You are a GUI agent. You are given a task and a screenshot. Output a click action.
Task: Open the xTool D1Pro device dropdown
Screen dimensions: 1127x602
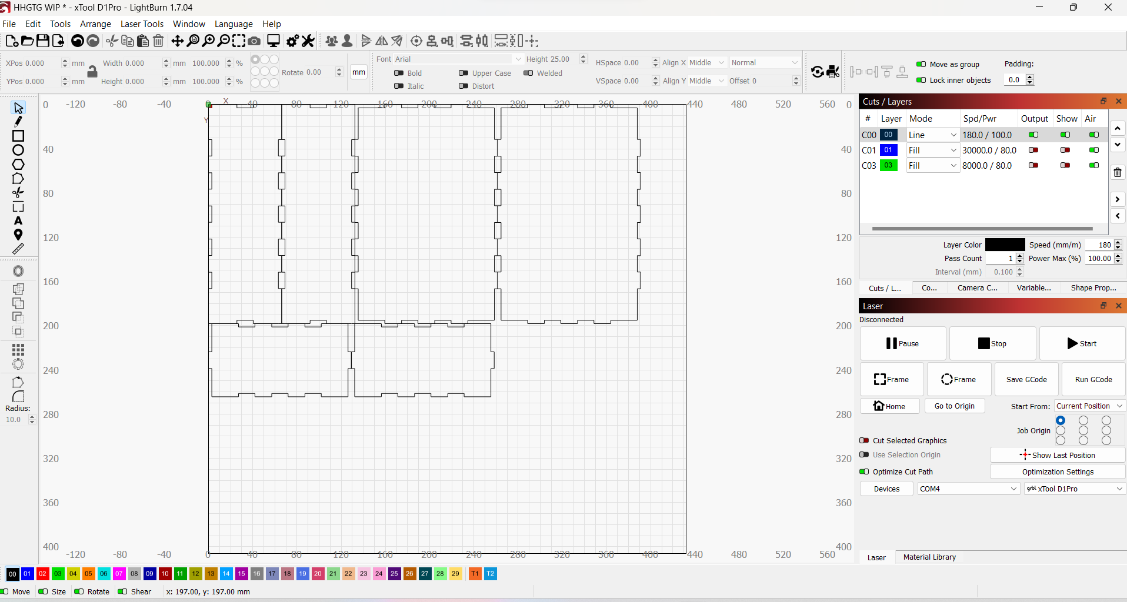(1075, 489)
